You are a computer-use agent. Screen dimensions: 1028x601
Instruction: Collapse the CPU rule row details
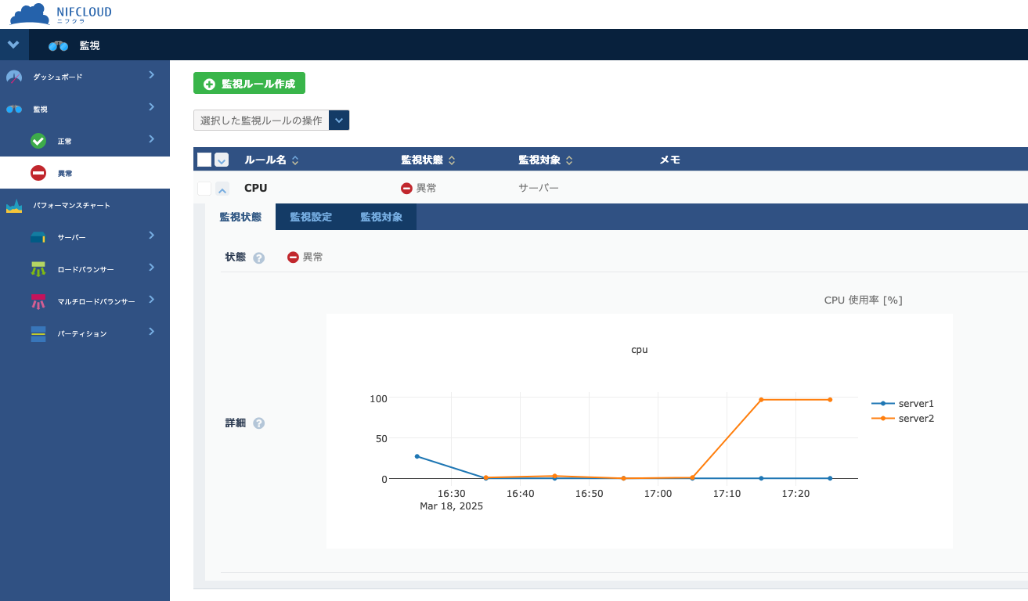coord(222,189)
